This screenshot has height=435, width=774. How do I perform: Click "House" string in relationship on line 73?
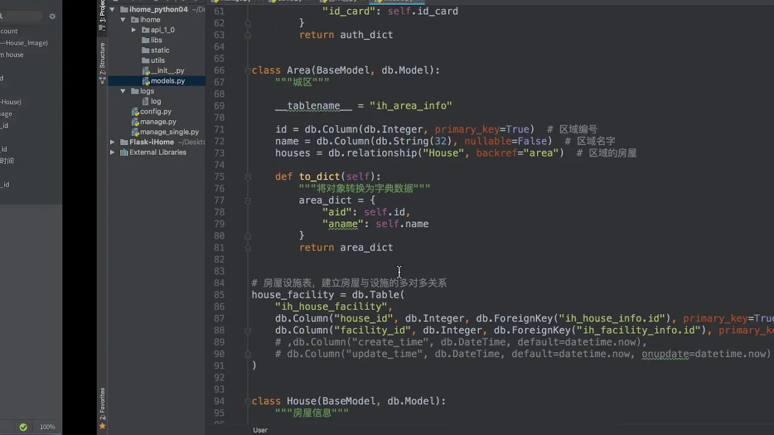(443, 153)
